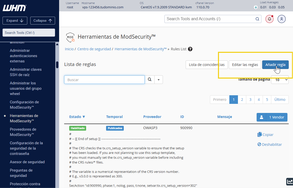Sort rules by Estado column
Image resolution: width=293 pixels, height=188 pixels.
[77, 117]
